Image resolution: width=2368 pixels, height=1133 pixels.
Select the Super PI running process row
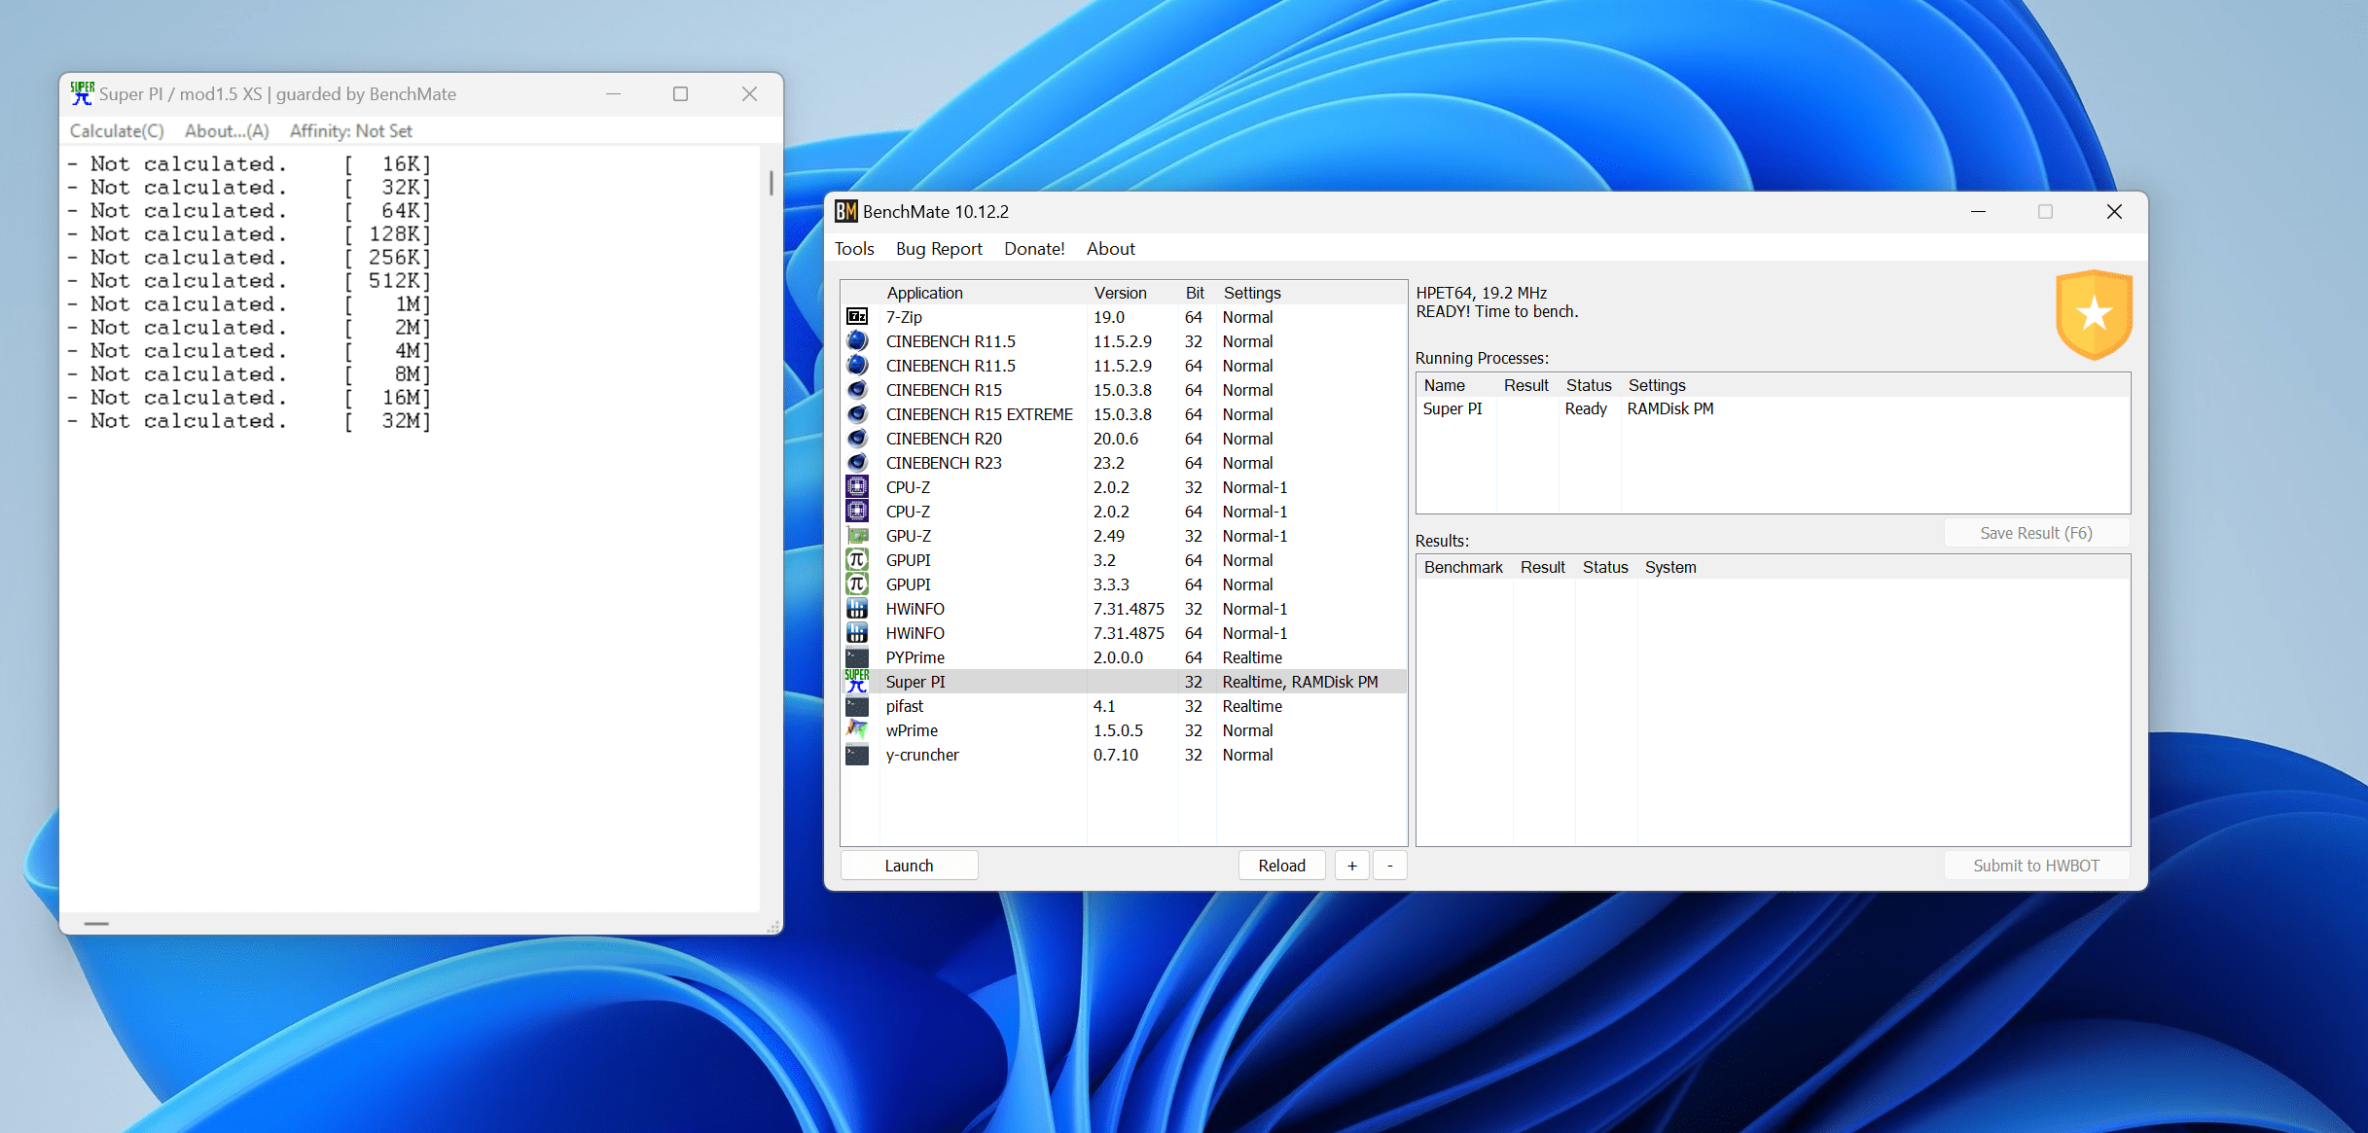click(x=1773, y=409)
